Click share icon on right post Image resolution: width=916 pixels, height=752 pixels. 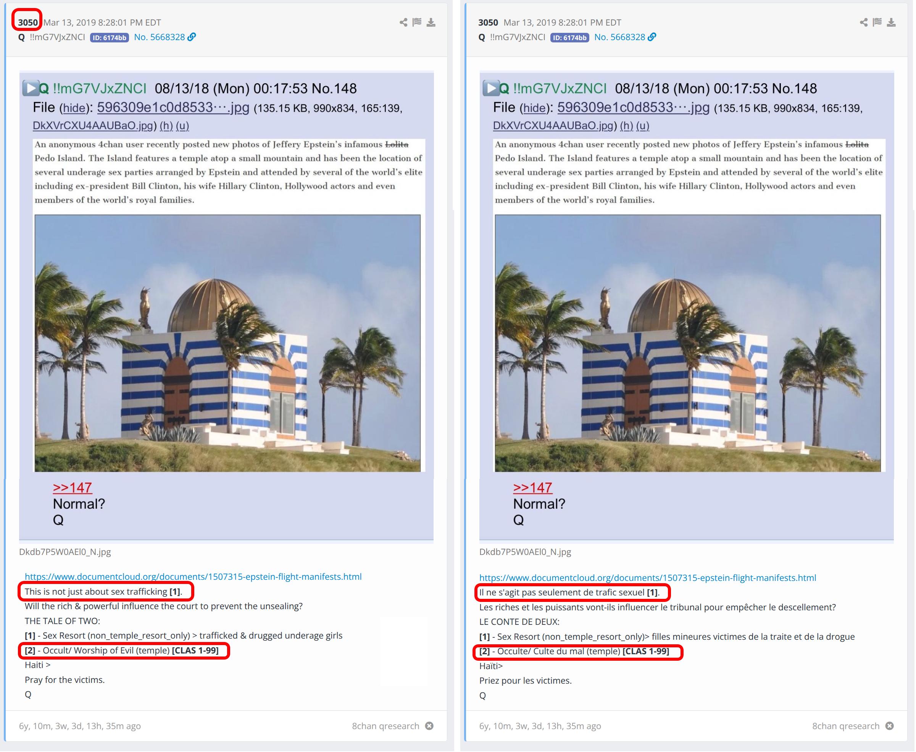tap(863, 23)
